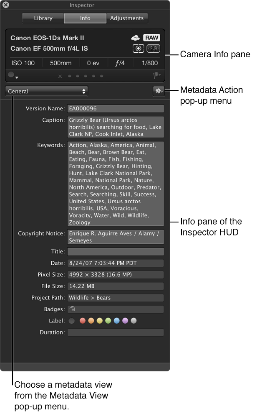
Task: Apply the purple label swatch
Action: tap(125, 321)
